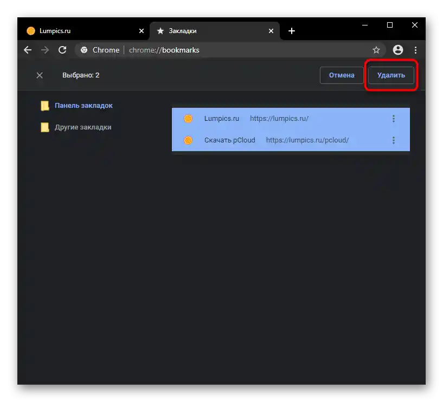Reload the bookmarks page
443x402 pixels.
click(62, 50)
